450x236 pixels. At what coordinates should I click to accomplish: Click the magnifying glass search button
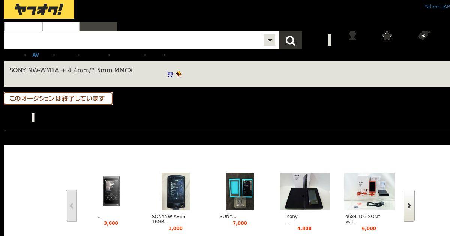point(291,40)
